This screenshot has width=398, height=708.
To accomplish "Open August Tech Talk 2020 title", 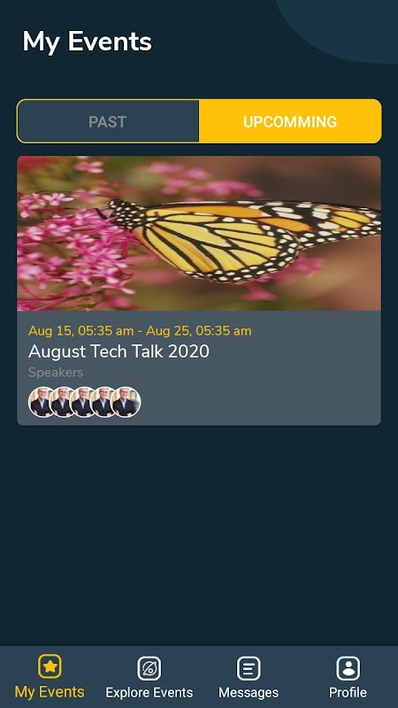I will [119, 351].
